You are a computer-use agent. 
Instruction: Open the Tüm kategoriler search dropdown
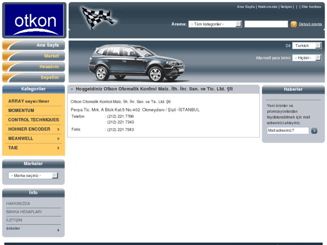click(x=215, y=24)
